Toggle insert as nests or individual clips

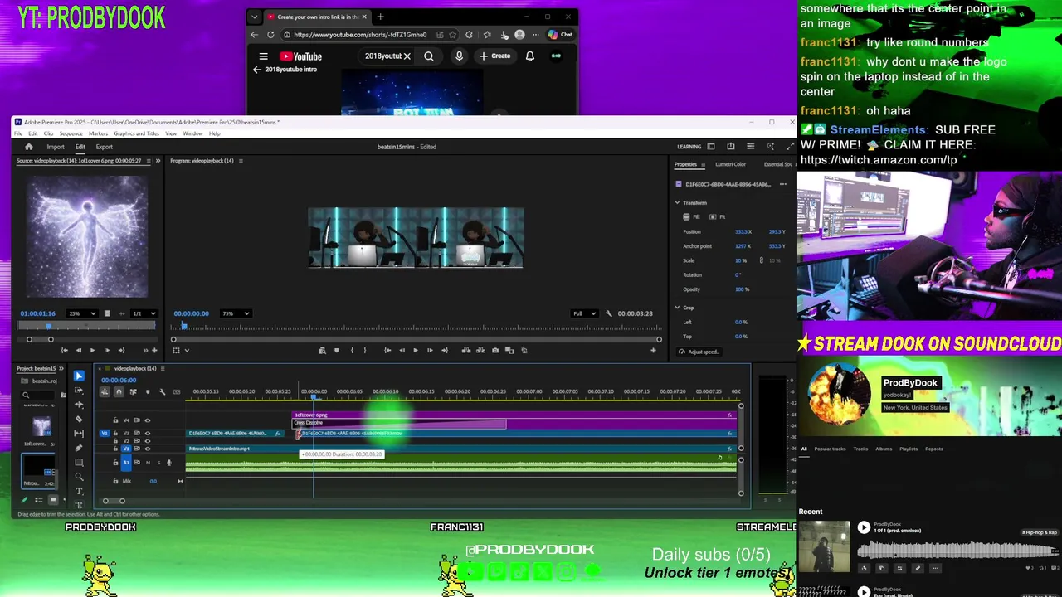pyautogui.click(x=105, y=391)
